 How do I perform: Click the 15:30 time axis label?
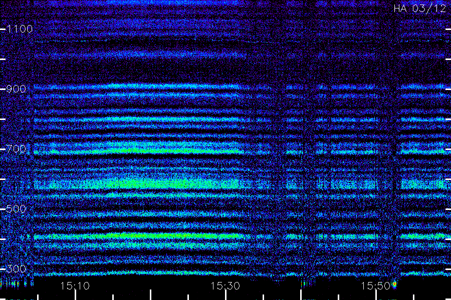(225, 286)
